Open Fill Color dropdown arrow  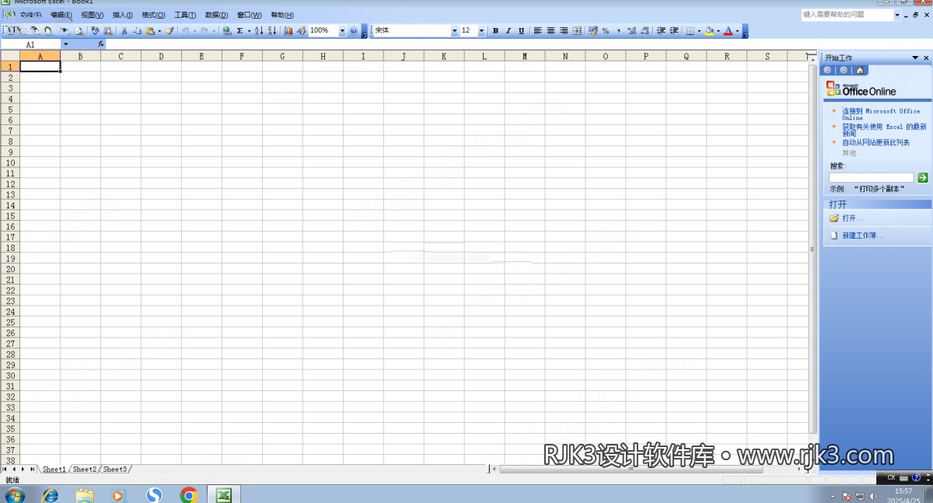click(x=718, y=31)
